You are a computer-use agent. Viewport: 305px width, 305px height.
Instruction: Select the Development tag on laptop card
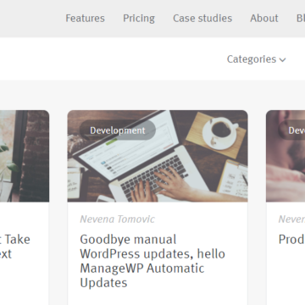point(118,130)
